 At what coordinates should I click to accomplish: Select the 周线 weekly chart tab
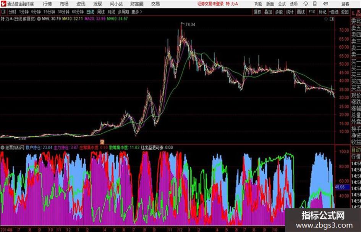[101, 12]
